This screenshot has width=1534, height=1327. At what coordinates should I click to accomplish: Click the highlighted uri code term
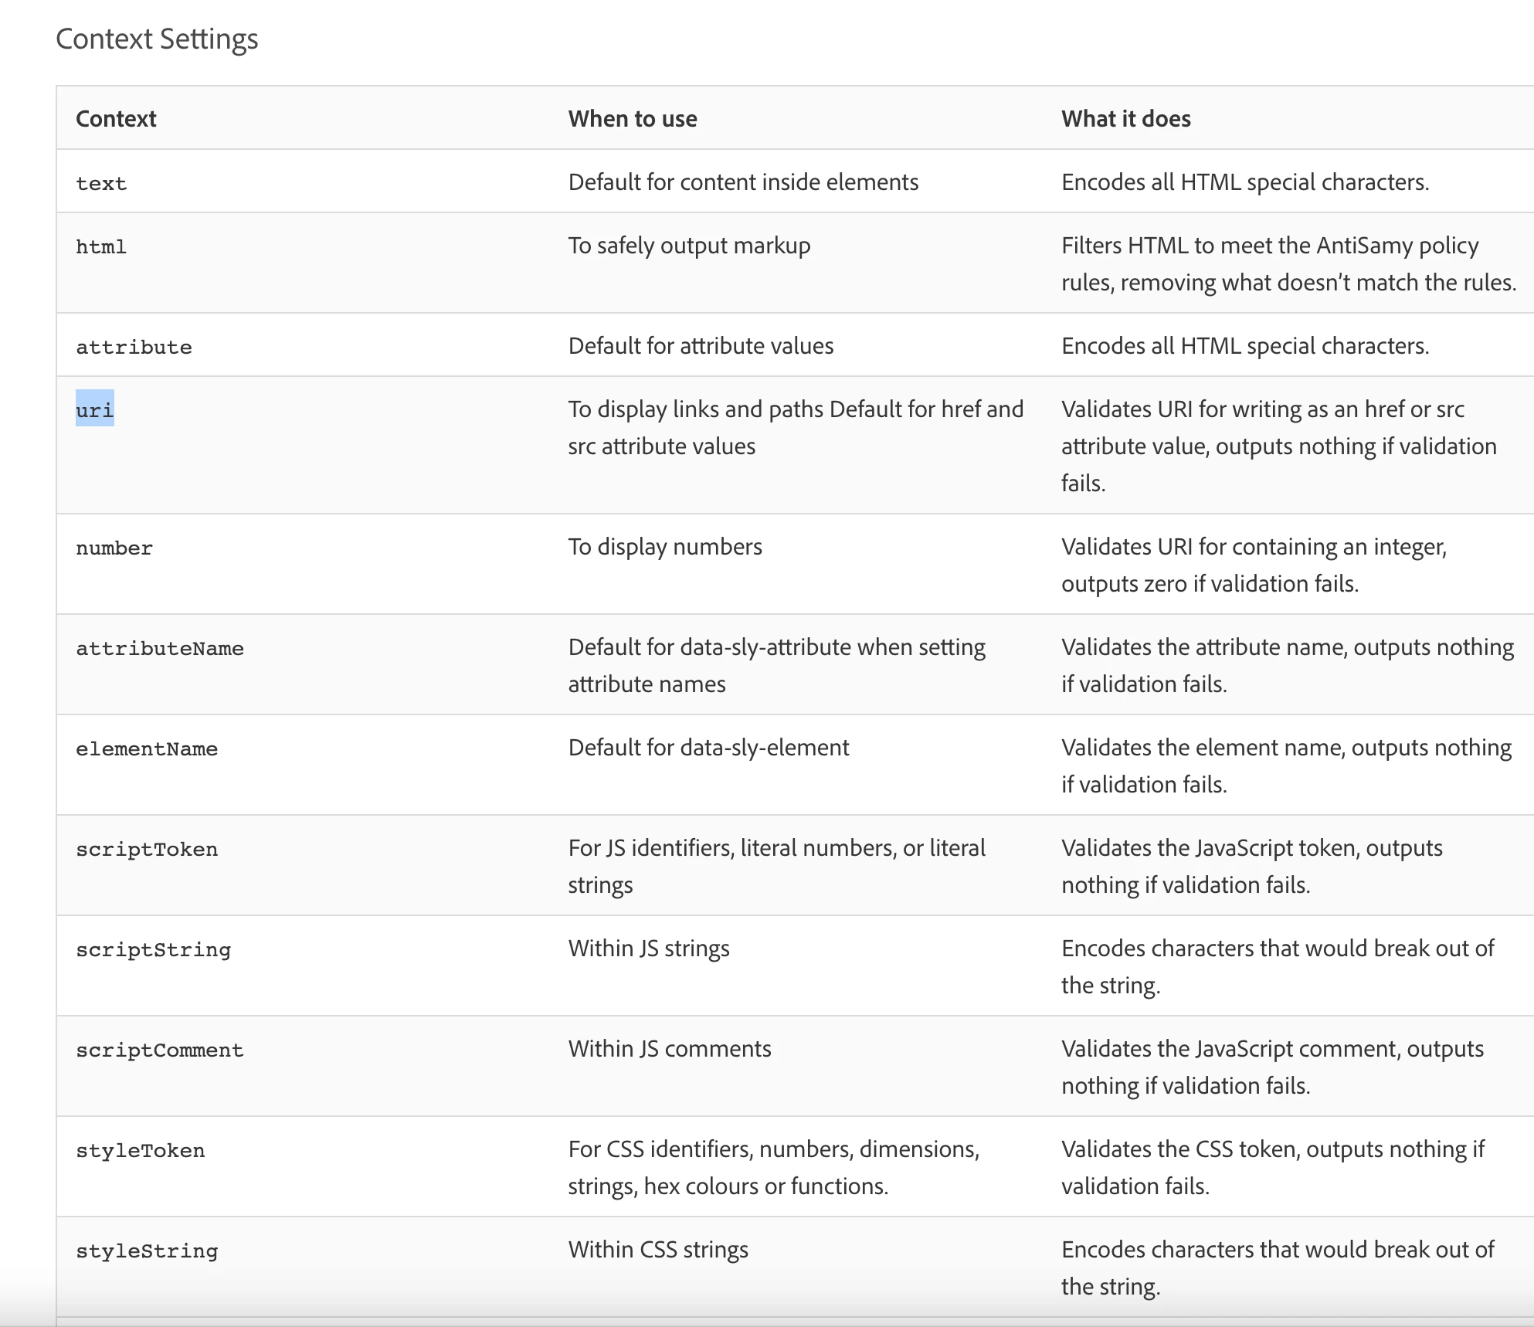95,410
